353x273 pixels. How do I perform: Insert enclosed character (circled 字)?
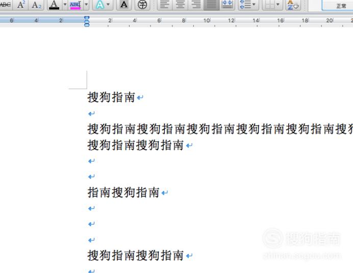coord(142,5)
